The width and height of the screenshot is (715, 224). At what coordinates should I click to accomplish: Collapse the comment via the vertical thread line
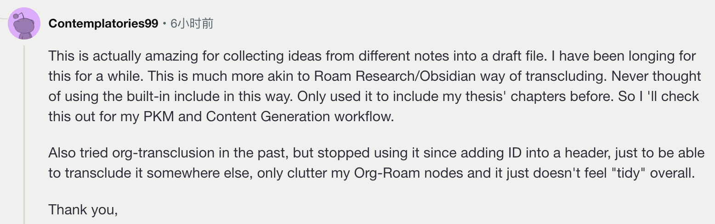click(24, 134)
